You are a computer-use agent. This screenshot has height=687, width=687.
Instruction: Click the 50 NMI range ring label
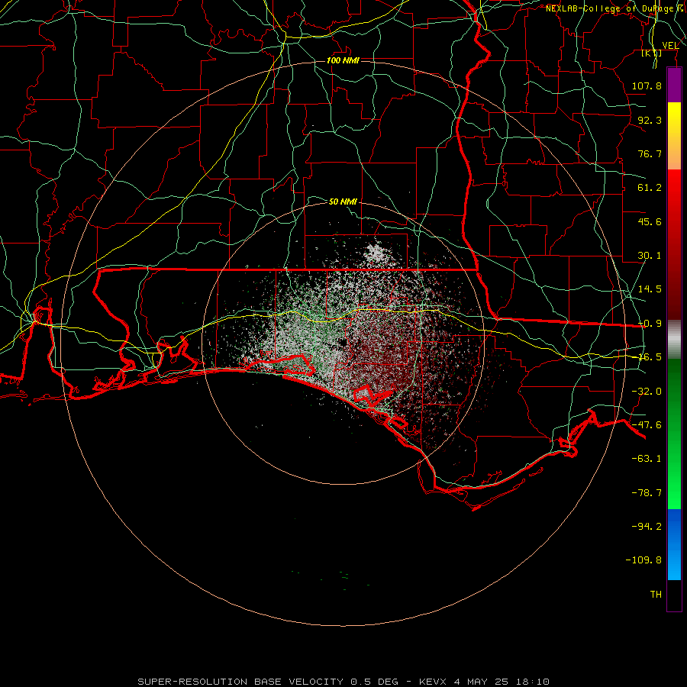[343, 202]
